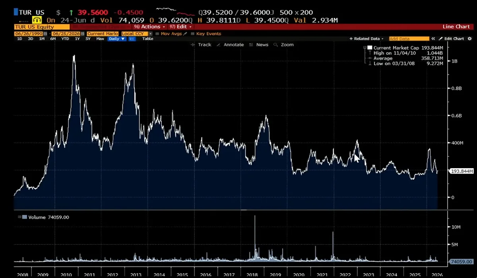The width and height of the screenshot is (477, 278).
Task: Activate the Track crosshair tool
Action: point(201,45)
